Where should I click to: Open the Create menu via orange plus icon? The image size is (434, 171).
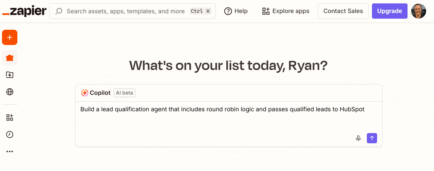click(x=9, y=37)
